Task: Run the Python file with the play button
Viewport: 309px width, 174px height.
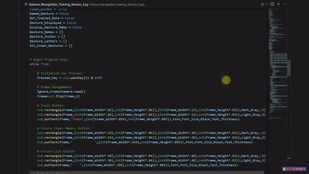Action: [x=263, y=4]
